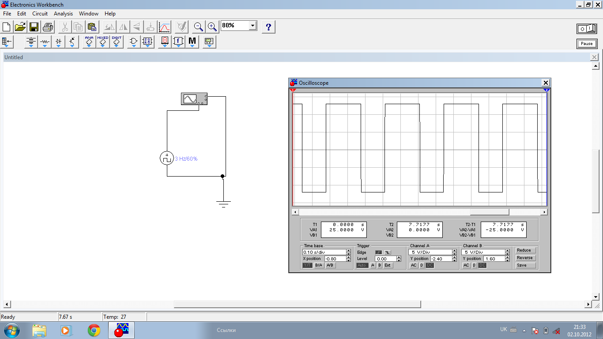Open the Window menu

[89, 14]
